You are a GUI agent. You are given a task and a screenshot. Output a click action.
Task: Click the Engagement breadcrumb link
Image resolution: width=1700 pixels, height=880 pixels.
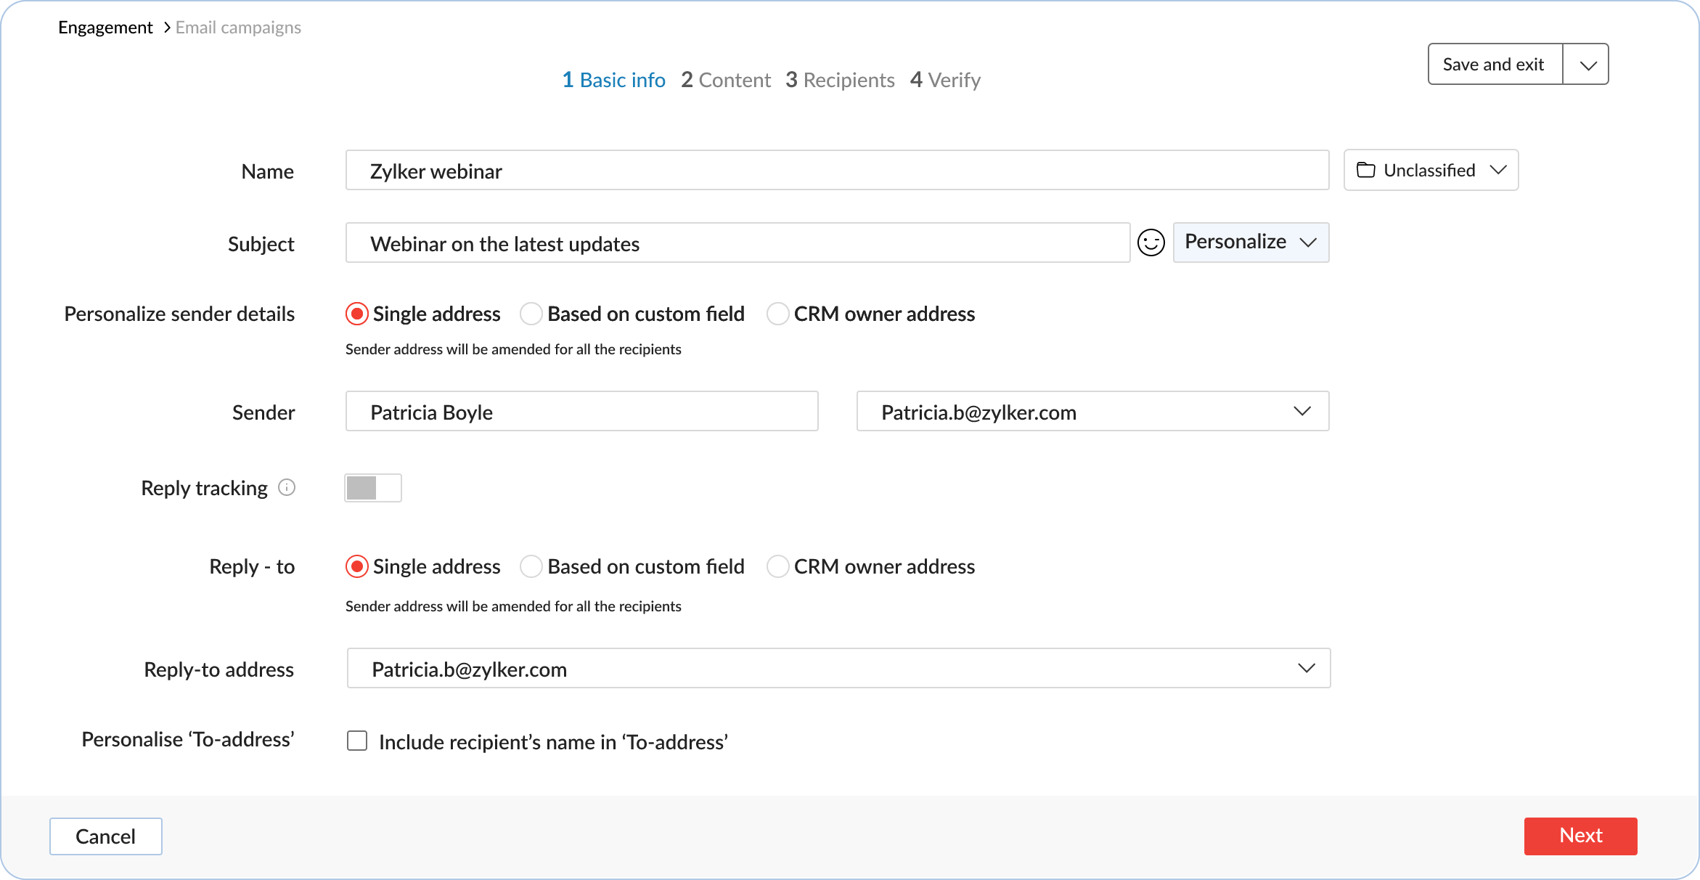(105, 28)
